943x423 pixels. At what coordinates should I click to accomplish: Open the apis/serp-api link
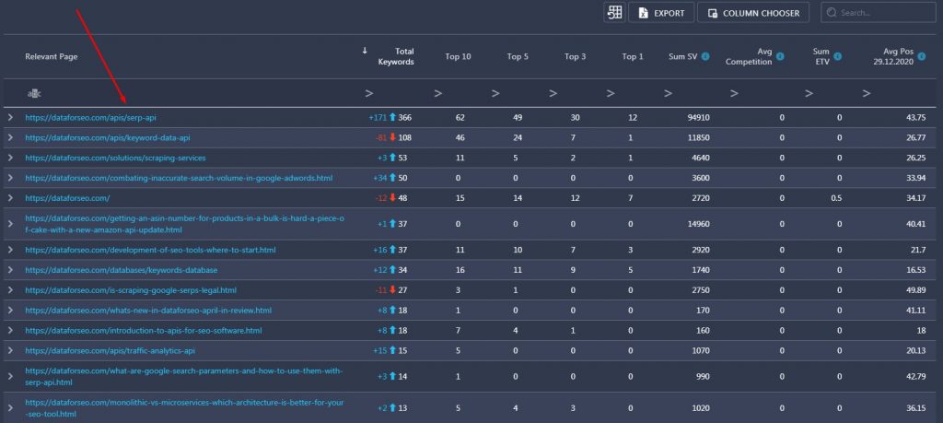(90, 118)
